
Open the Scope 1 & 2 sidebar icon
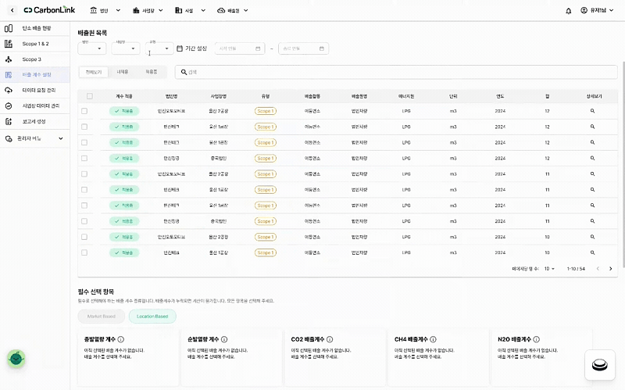(9, 44)
